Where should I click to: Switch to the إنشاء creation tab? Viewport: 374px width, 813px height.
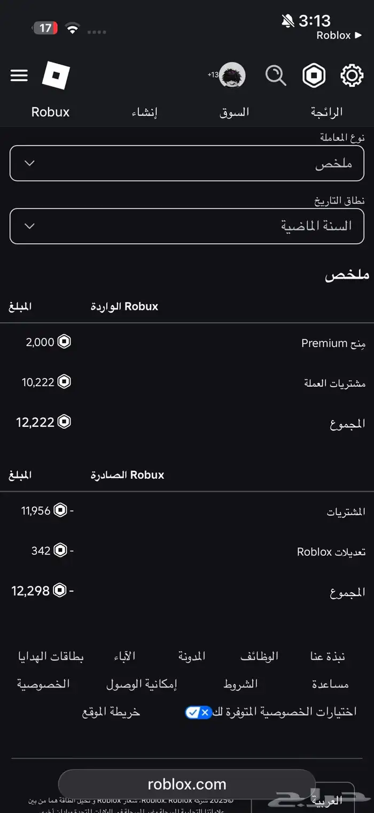pos(144,112)
